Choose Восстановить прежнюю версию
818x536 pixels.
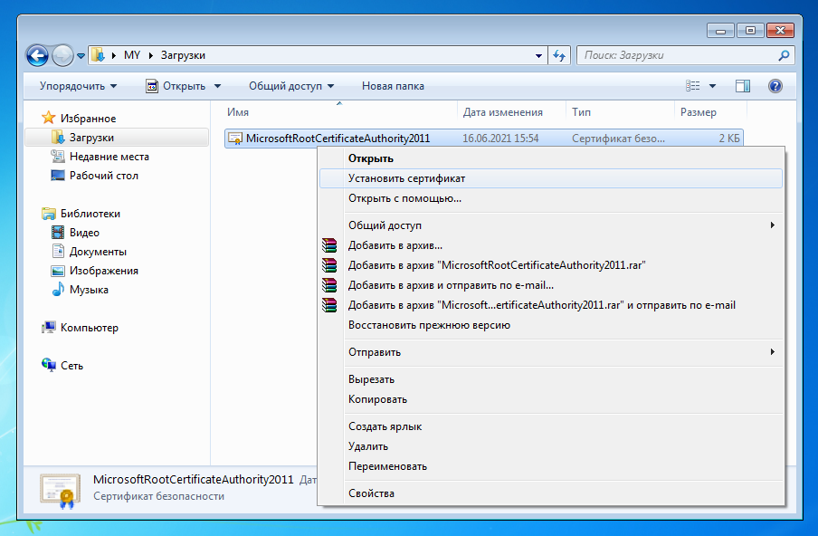[x=550, y=325]
